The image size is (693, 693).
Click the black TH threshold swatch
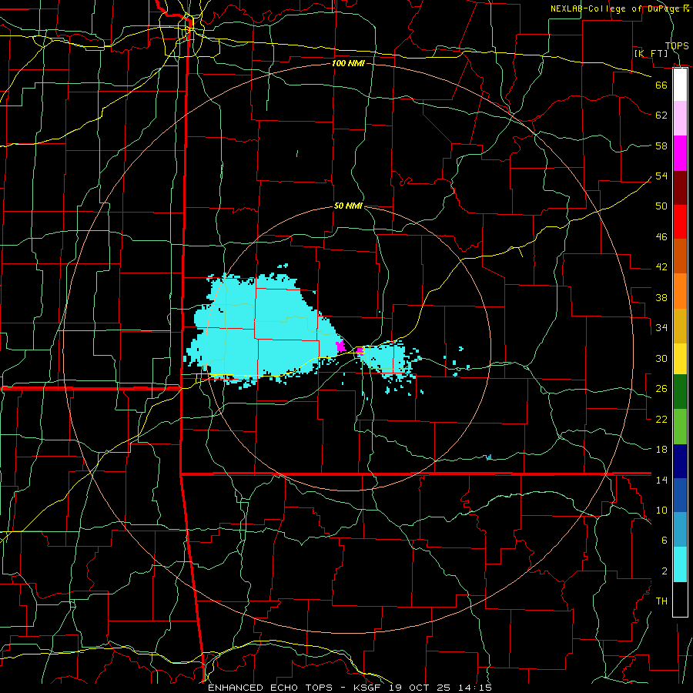tap(680, 599)
